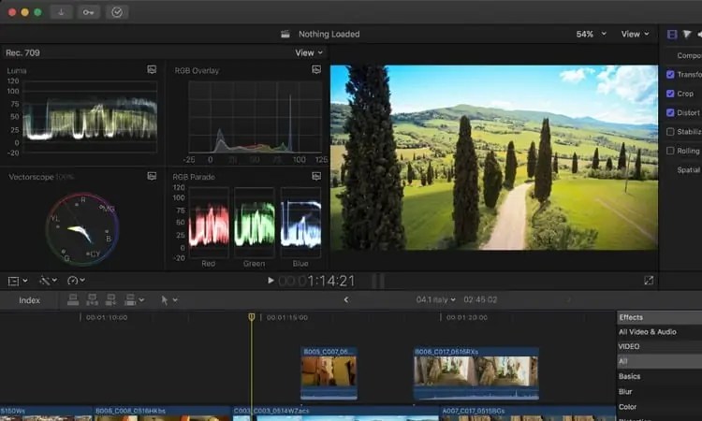
Task: Click the VIDEO effects heading
Action: click(x=629, y=346)
